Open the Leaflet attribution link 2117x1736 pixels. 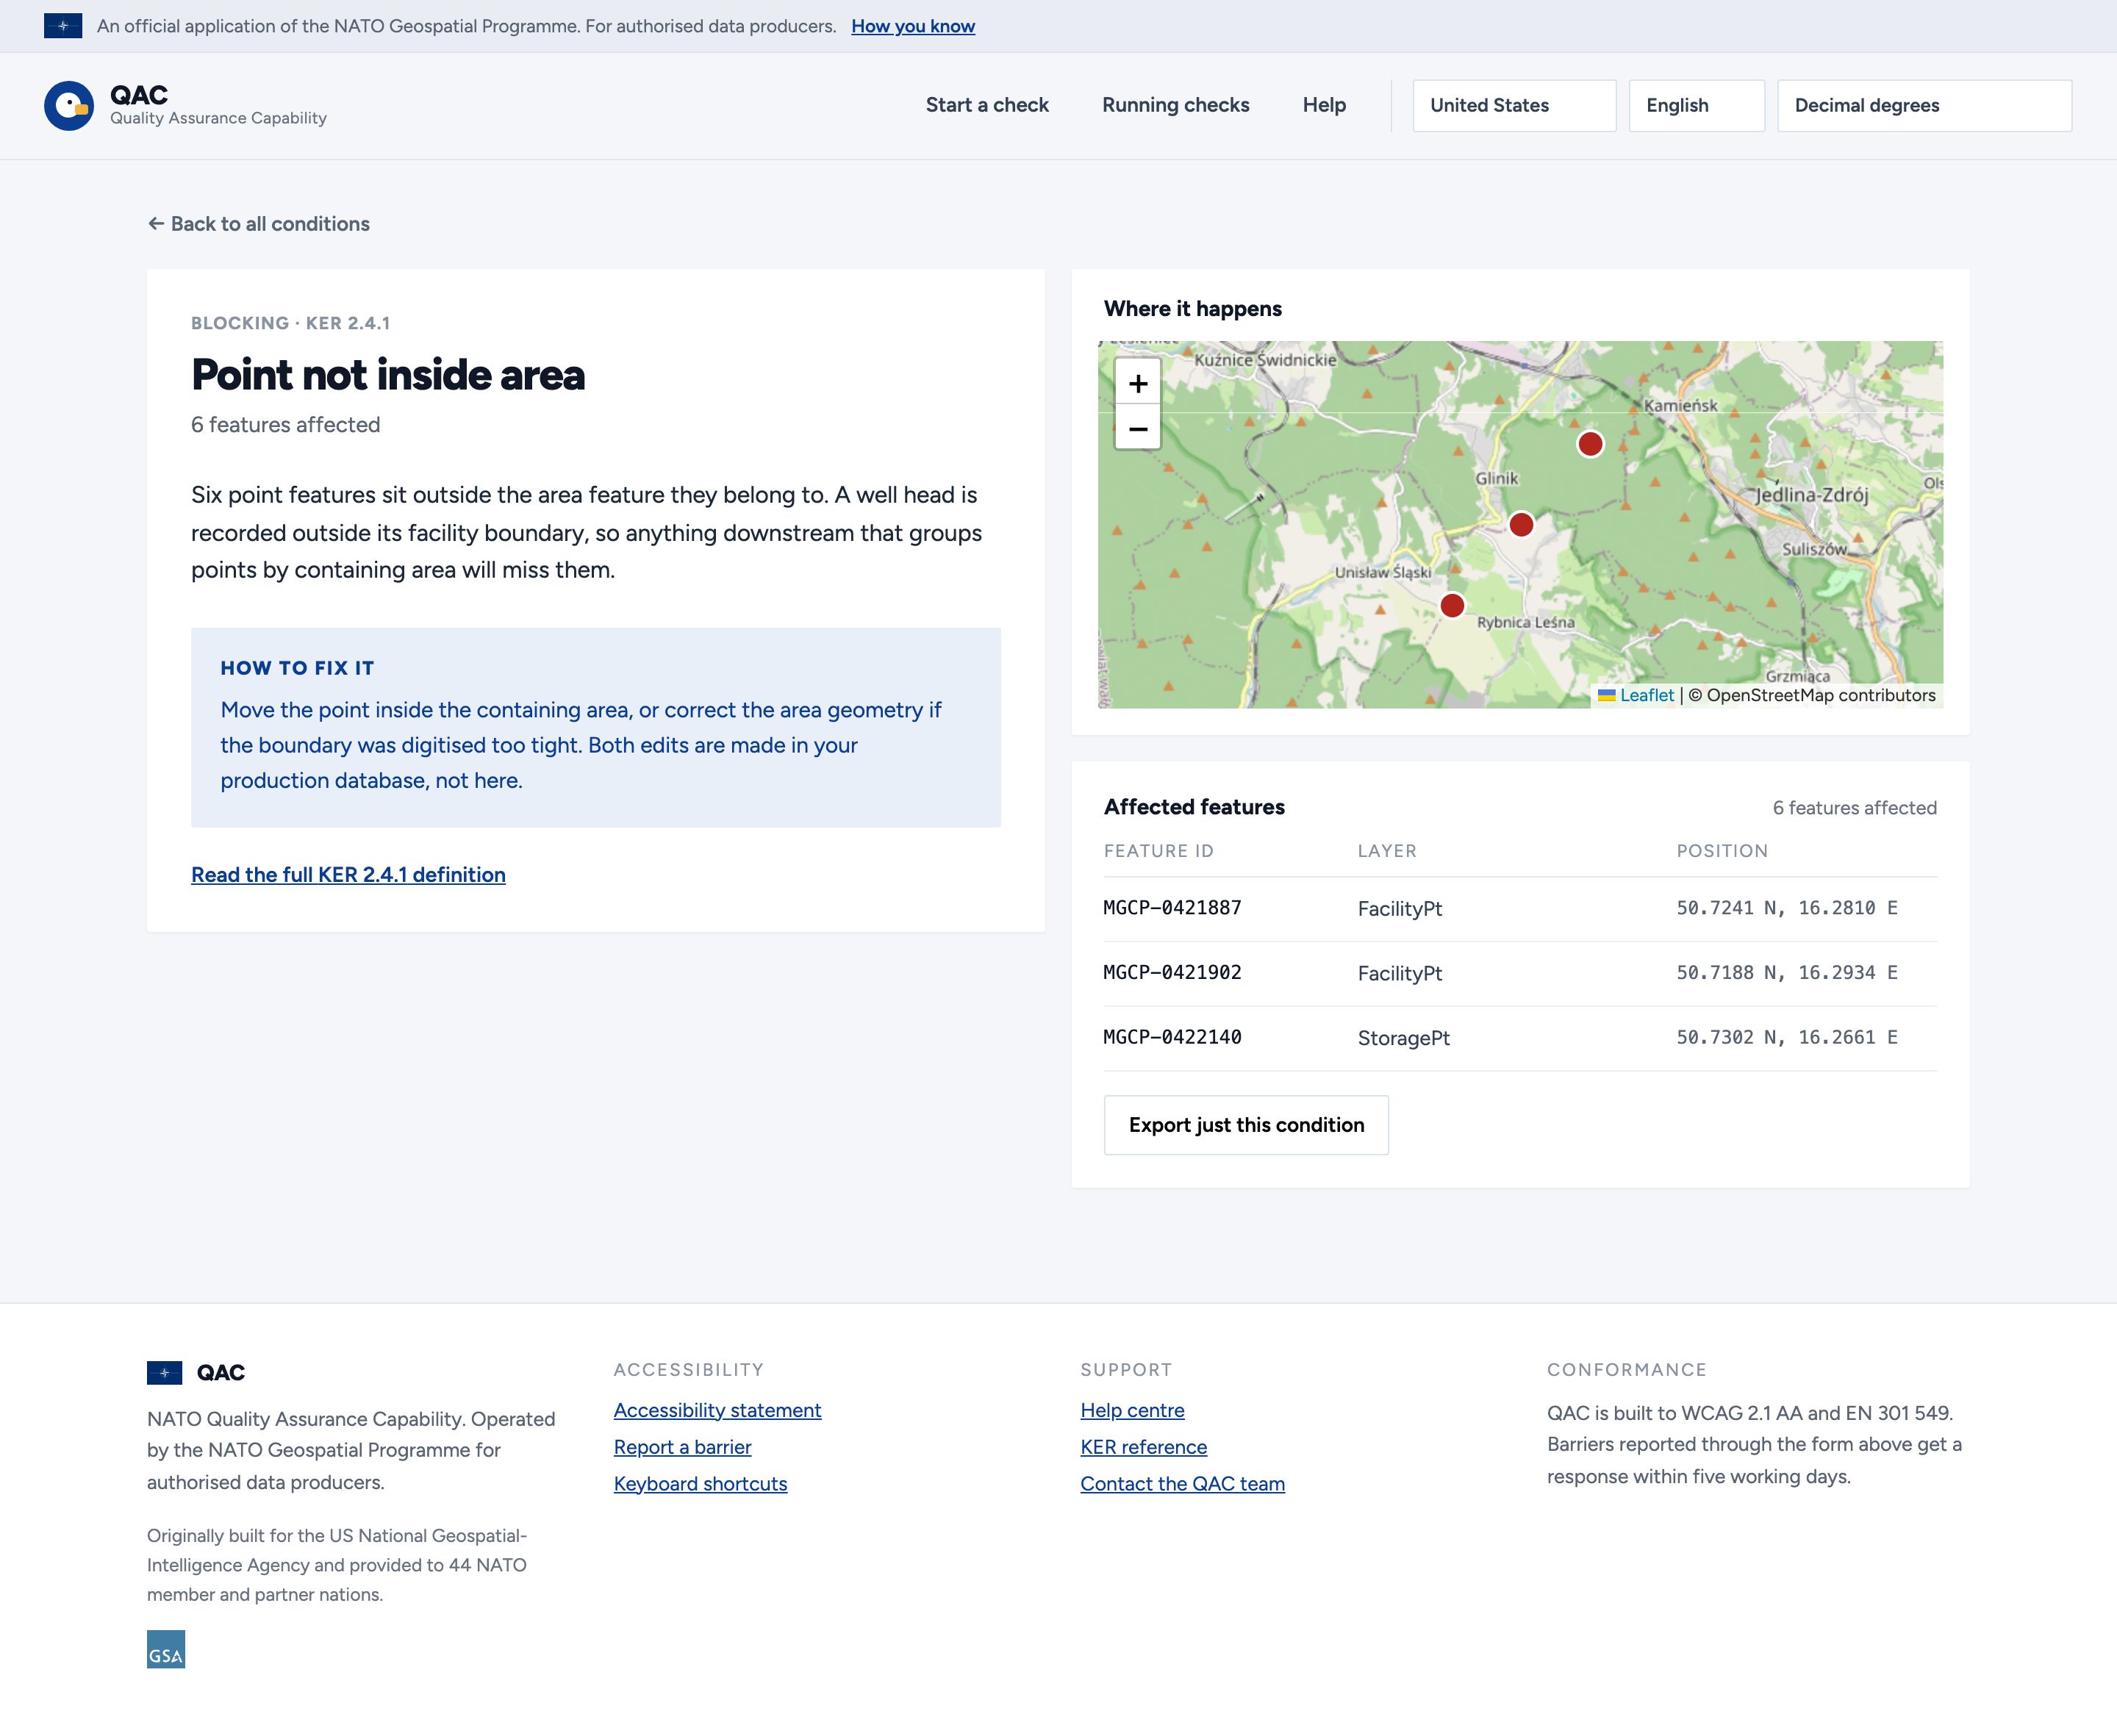point(1646,695)
